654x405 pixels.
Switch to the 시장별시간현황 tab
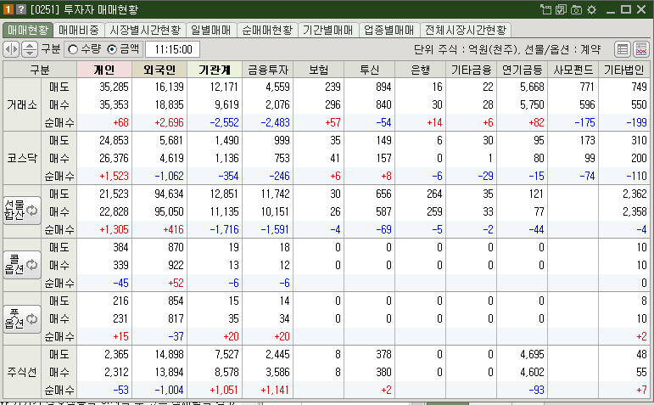point(145,30)
